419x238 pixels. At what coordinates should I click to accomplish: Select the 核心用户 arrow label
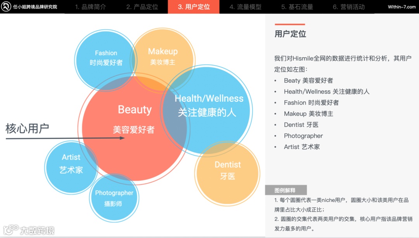pyautogui.click(x=28, y=127)
